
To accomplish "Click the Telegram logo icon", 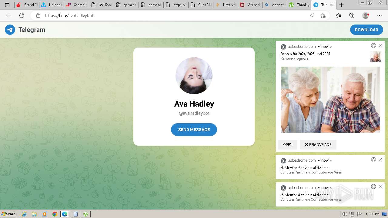I will click(10, 30).
